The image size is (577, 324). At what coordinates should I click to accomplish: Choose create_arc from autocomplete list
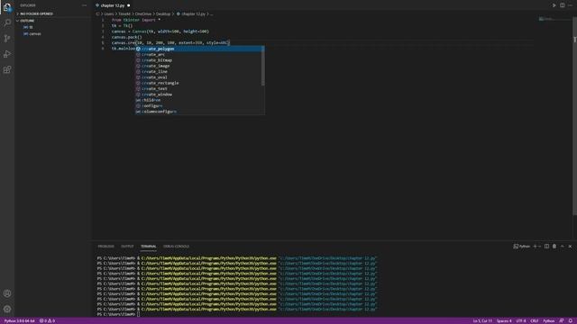198,54
